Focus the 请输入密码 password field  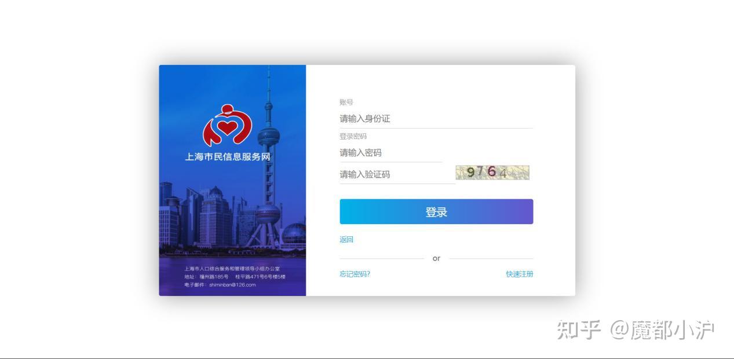tap(390, 153)
